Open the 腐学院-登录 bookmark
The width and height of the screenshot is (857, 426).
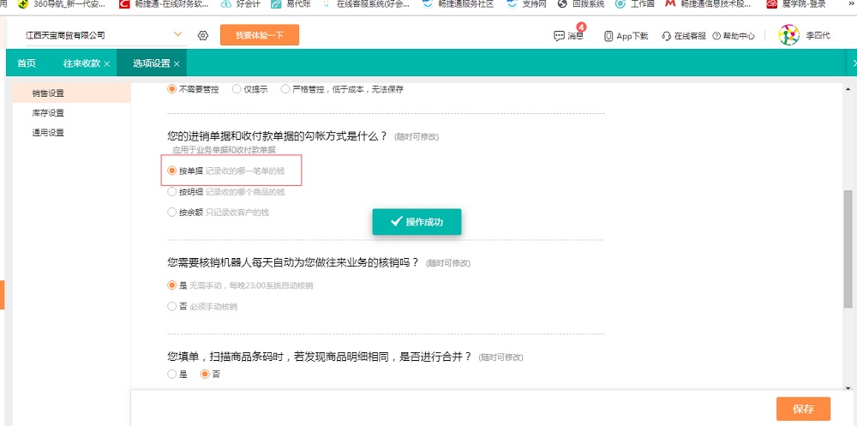[x=796, y=3]
